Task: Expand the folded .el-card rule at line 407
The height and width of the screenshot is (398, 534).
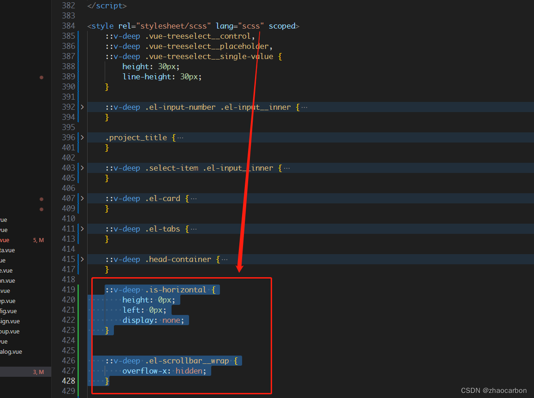Action: (82, 198)
